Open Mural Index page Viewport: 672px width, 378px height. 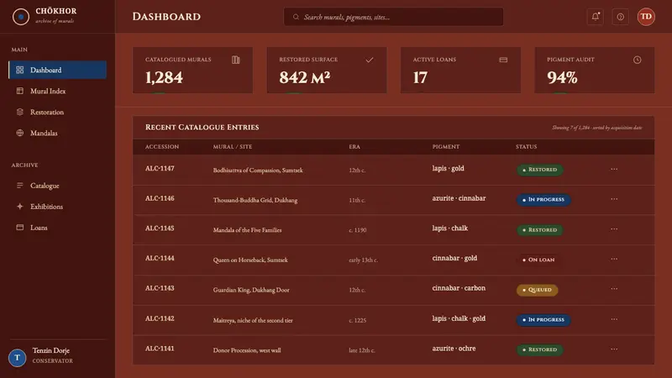click(x=57, y=91)
